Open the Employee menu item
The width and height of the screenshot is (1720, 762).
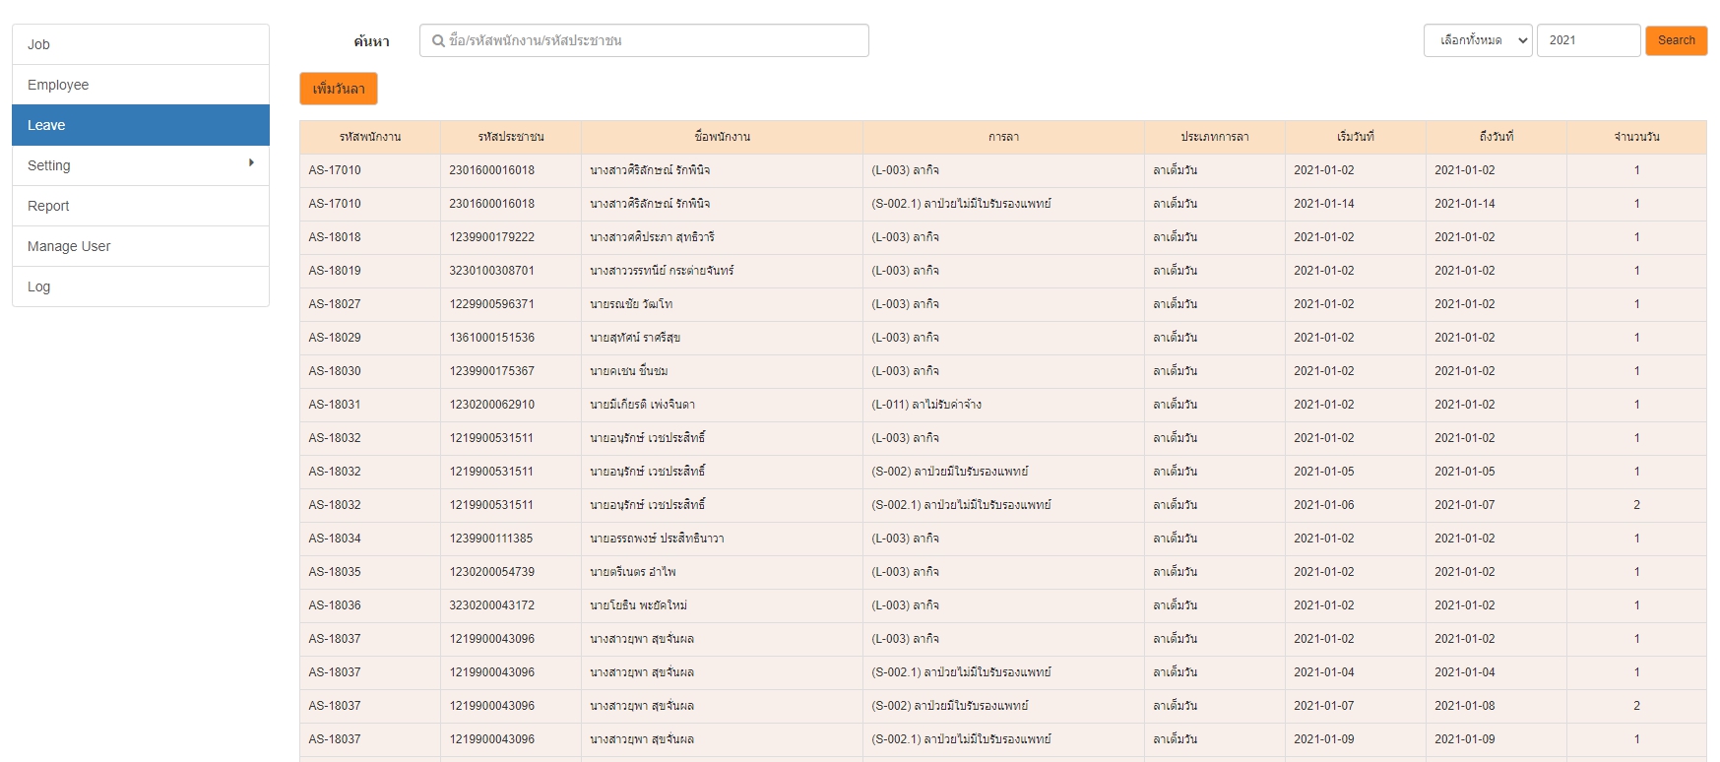pyautogui.click(x=141, y=85)
